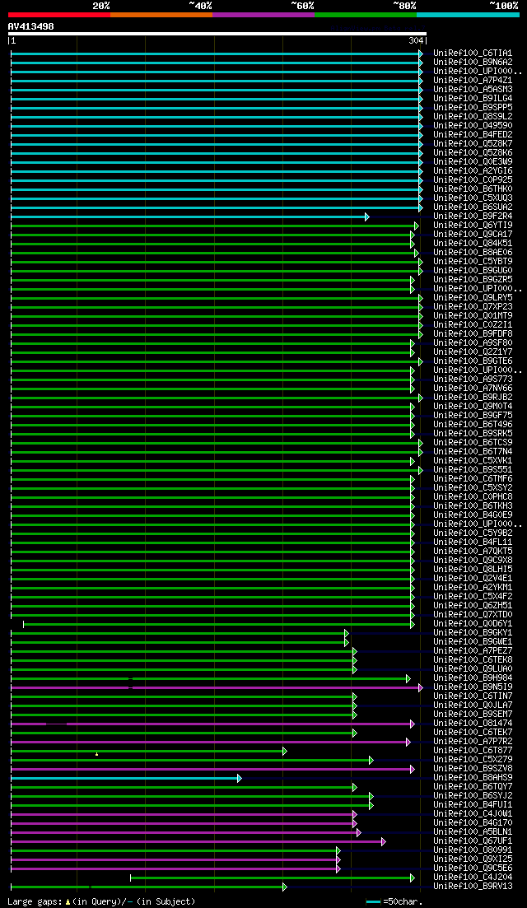Screen dimensions: 527x908
Task: Select subject UniRef100_B9N6A2
Action: [473, 62]
